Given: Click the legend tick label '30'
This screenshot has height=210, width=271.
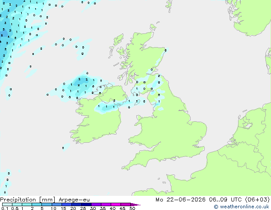Looking at the screenshot, I should [x=93, y=208].
